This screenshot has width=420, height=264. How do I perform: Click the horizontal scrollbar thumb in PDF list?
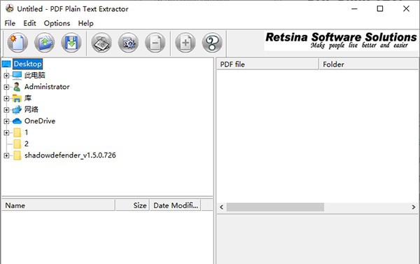[275, 207]
